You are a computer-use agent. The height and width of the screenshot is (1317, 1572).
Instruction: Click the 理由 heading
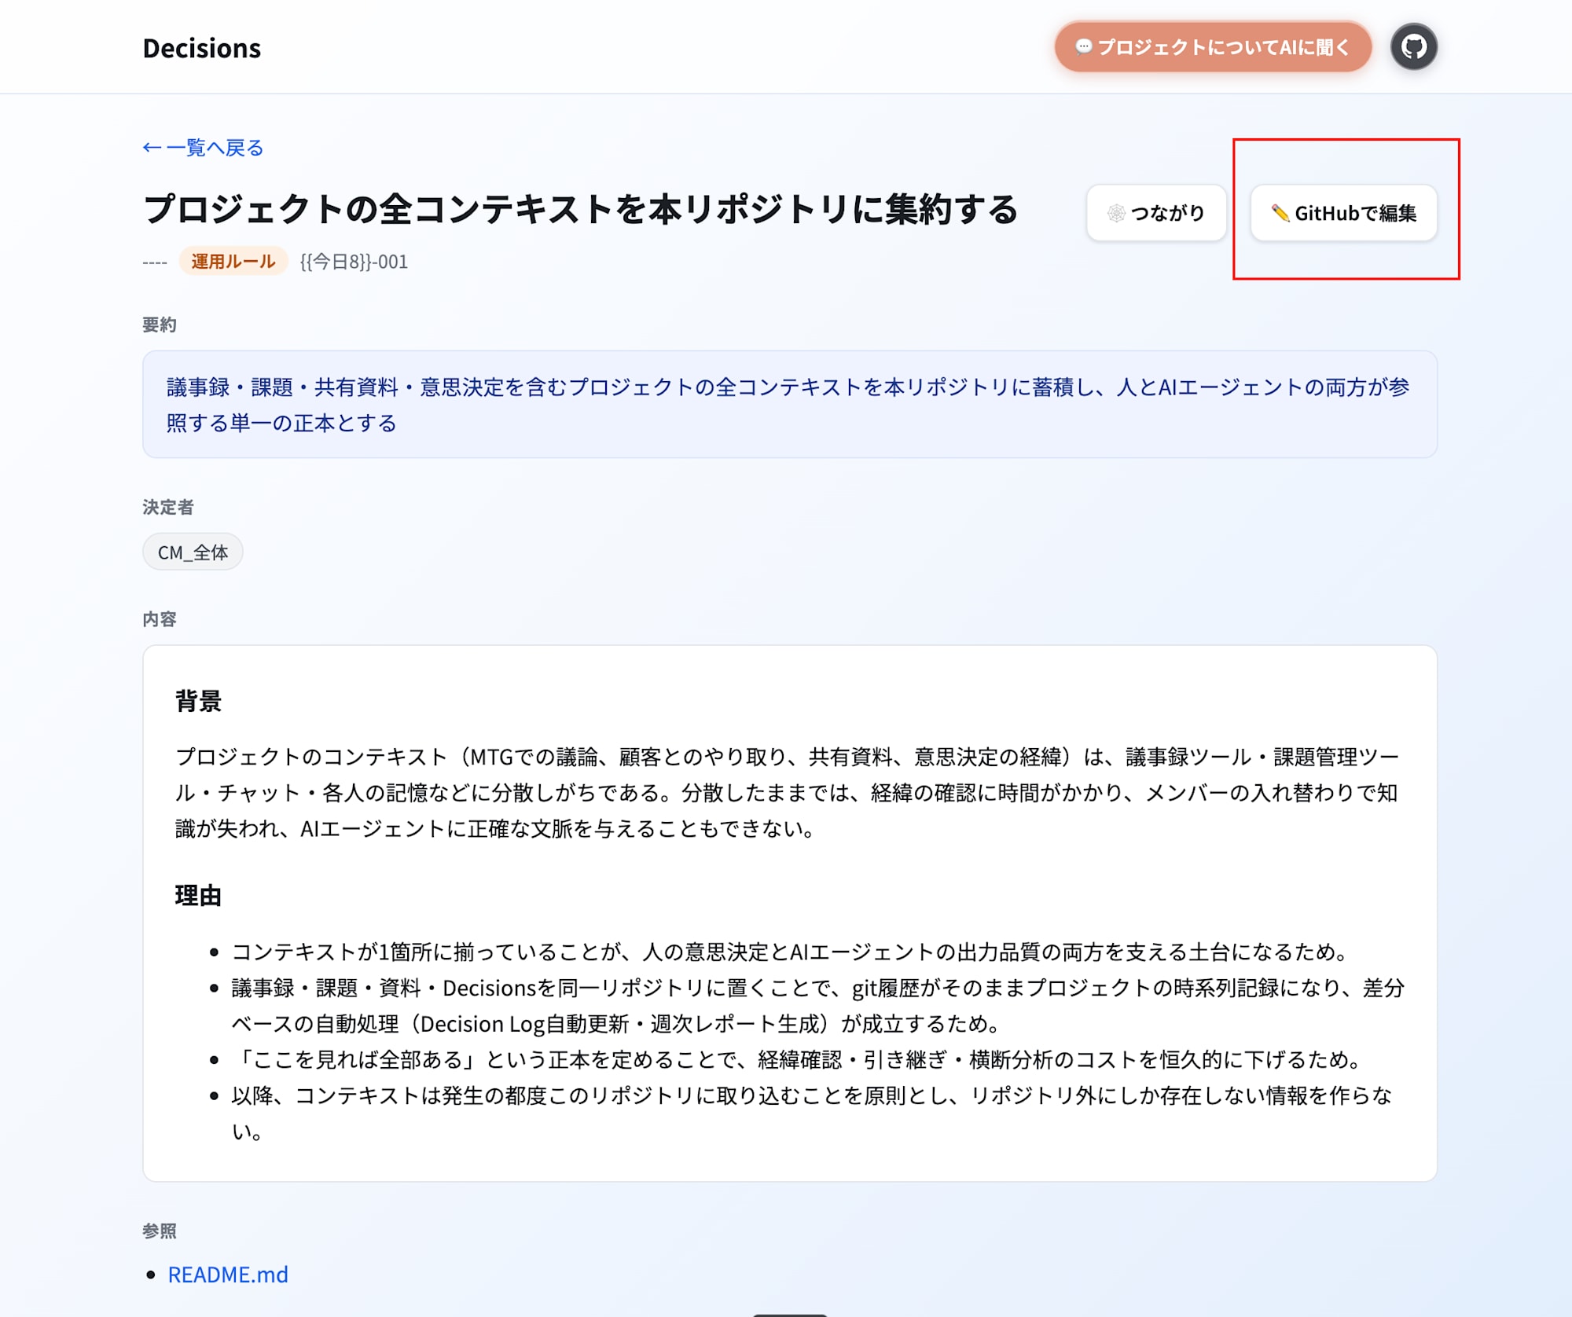198,896
